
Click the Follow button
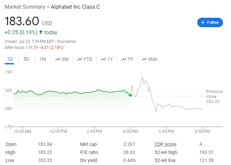pyautogui.click(x=210, y=22)
